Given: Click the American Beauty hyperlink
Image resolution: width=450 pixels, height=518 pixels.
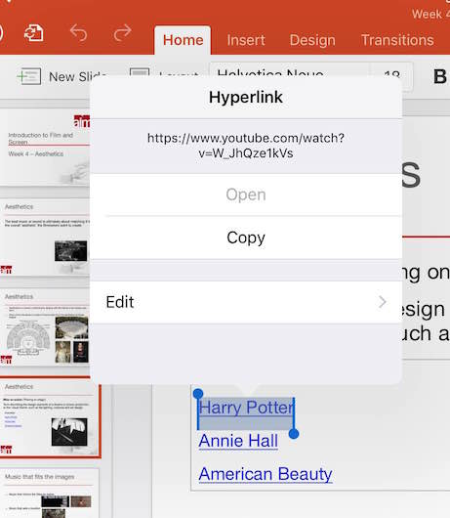Looking at the screenshot, I should coord(266,474).
